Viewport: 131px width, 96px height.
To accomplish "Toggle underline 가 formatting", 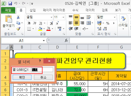I will point(41,23).
